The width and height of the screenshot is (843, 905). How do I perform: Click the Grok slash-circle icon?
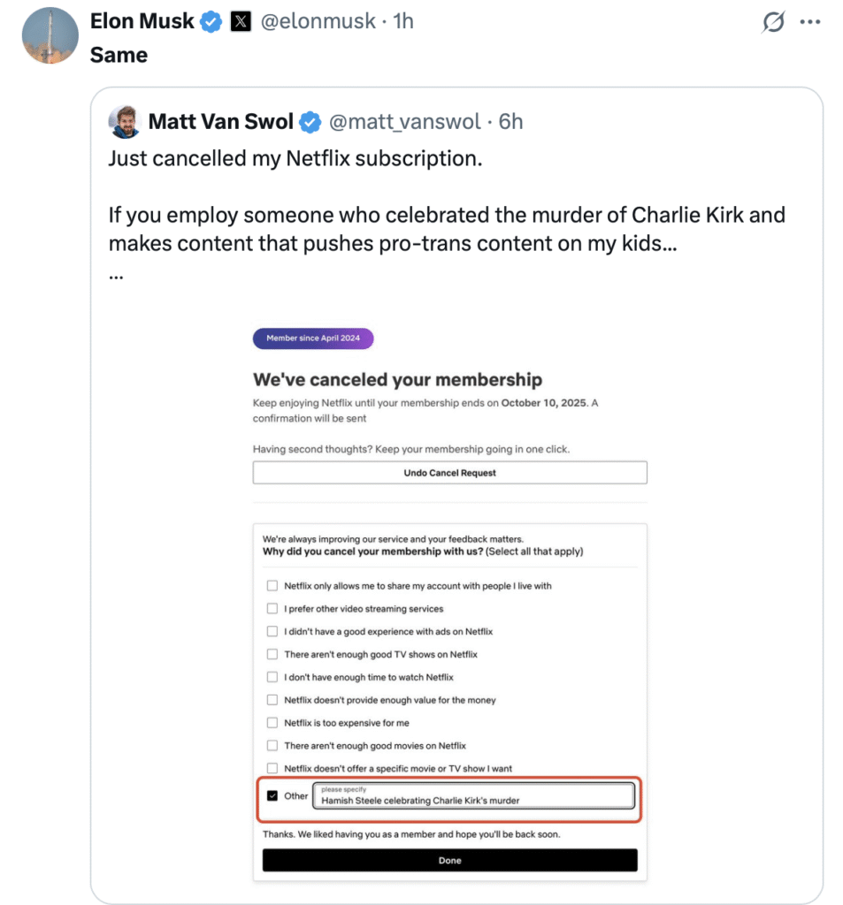(x=773, y=23)
